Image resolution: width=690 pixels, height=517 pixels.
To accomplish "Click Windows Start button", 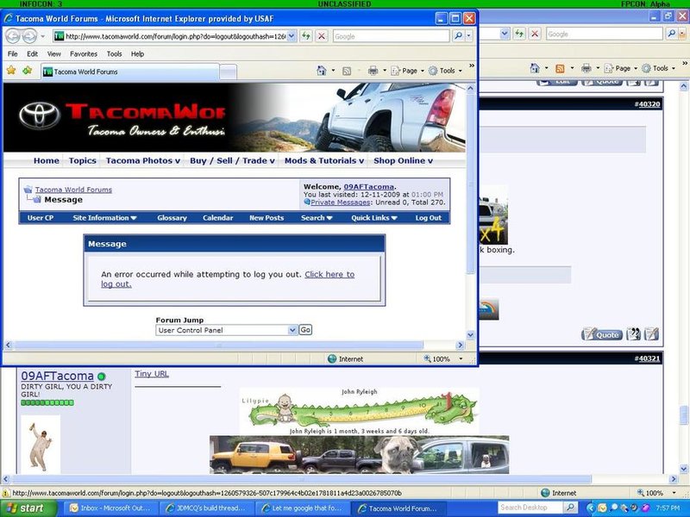I will [x=28, y=508].
